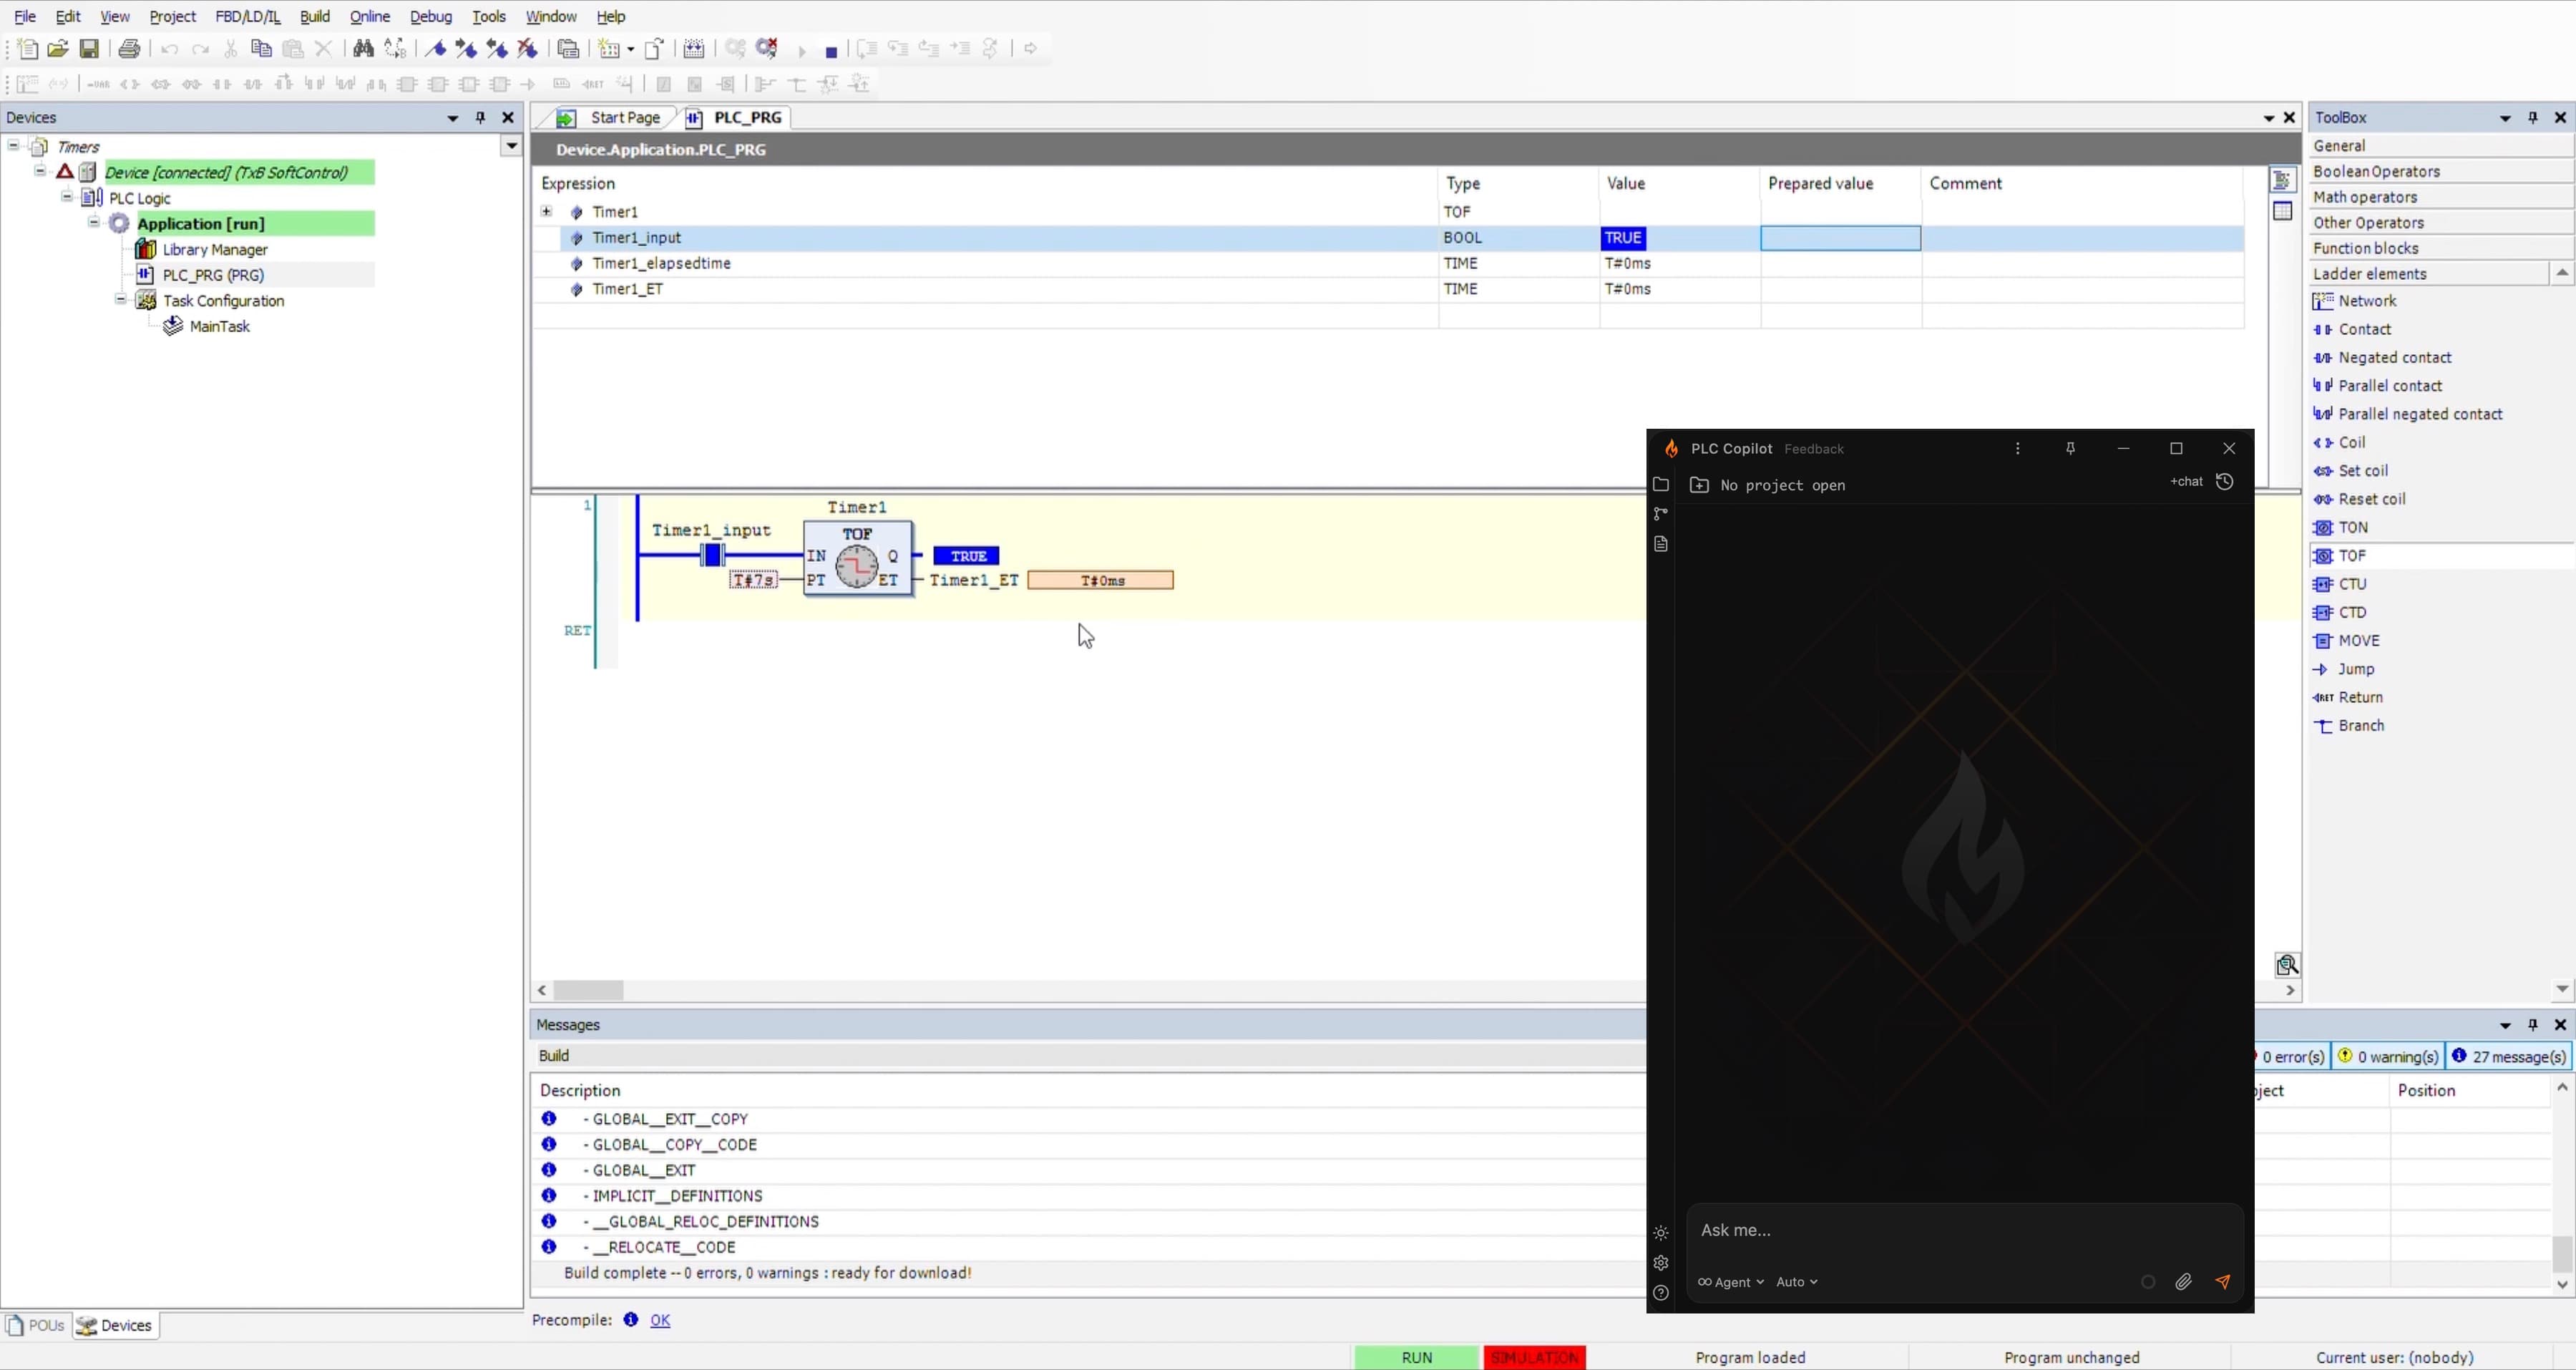The height and width of the screenshot is (1370, 2576).
Task: Open the FBD/LD/IL menu
Action: click(x=248, y=17)
